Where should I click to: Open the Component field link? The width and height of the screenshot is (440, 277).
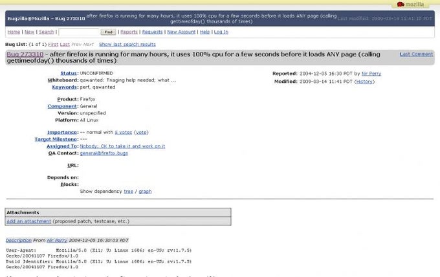click(62, 106)
